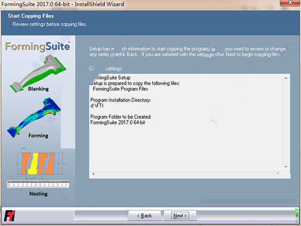The height and width of the screenshot is (226, 301).
Task: Click the Forming label
Action: 38,135
